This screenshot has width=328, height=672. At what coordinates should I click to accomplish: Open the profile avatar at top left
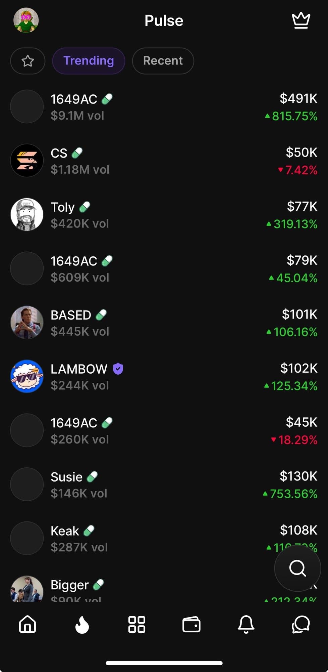tap(26, 20)
